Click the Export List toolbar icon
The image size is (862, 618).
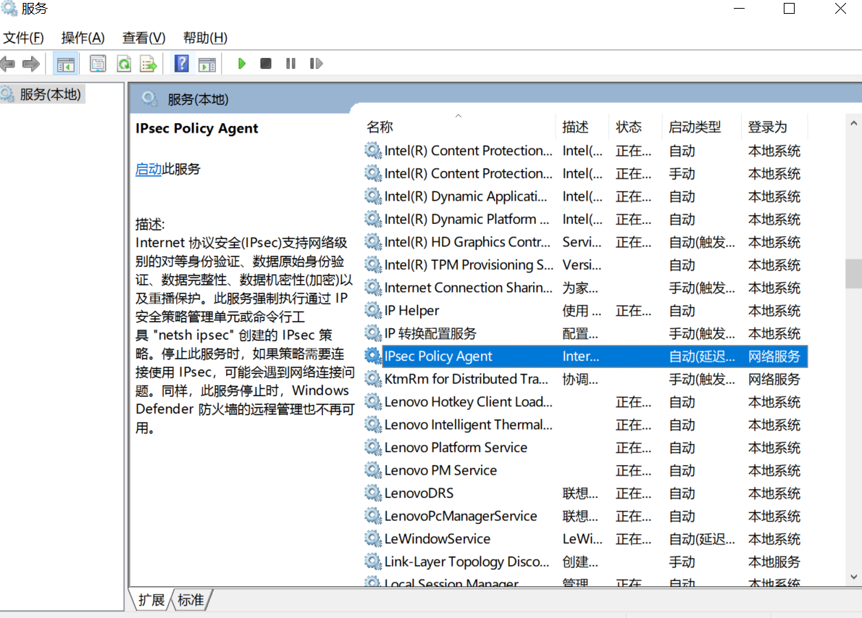148,64
